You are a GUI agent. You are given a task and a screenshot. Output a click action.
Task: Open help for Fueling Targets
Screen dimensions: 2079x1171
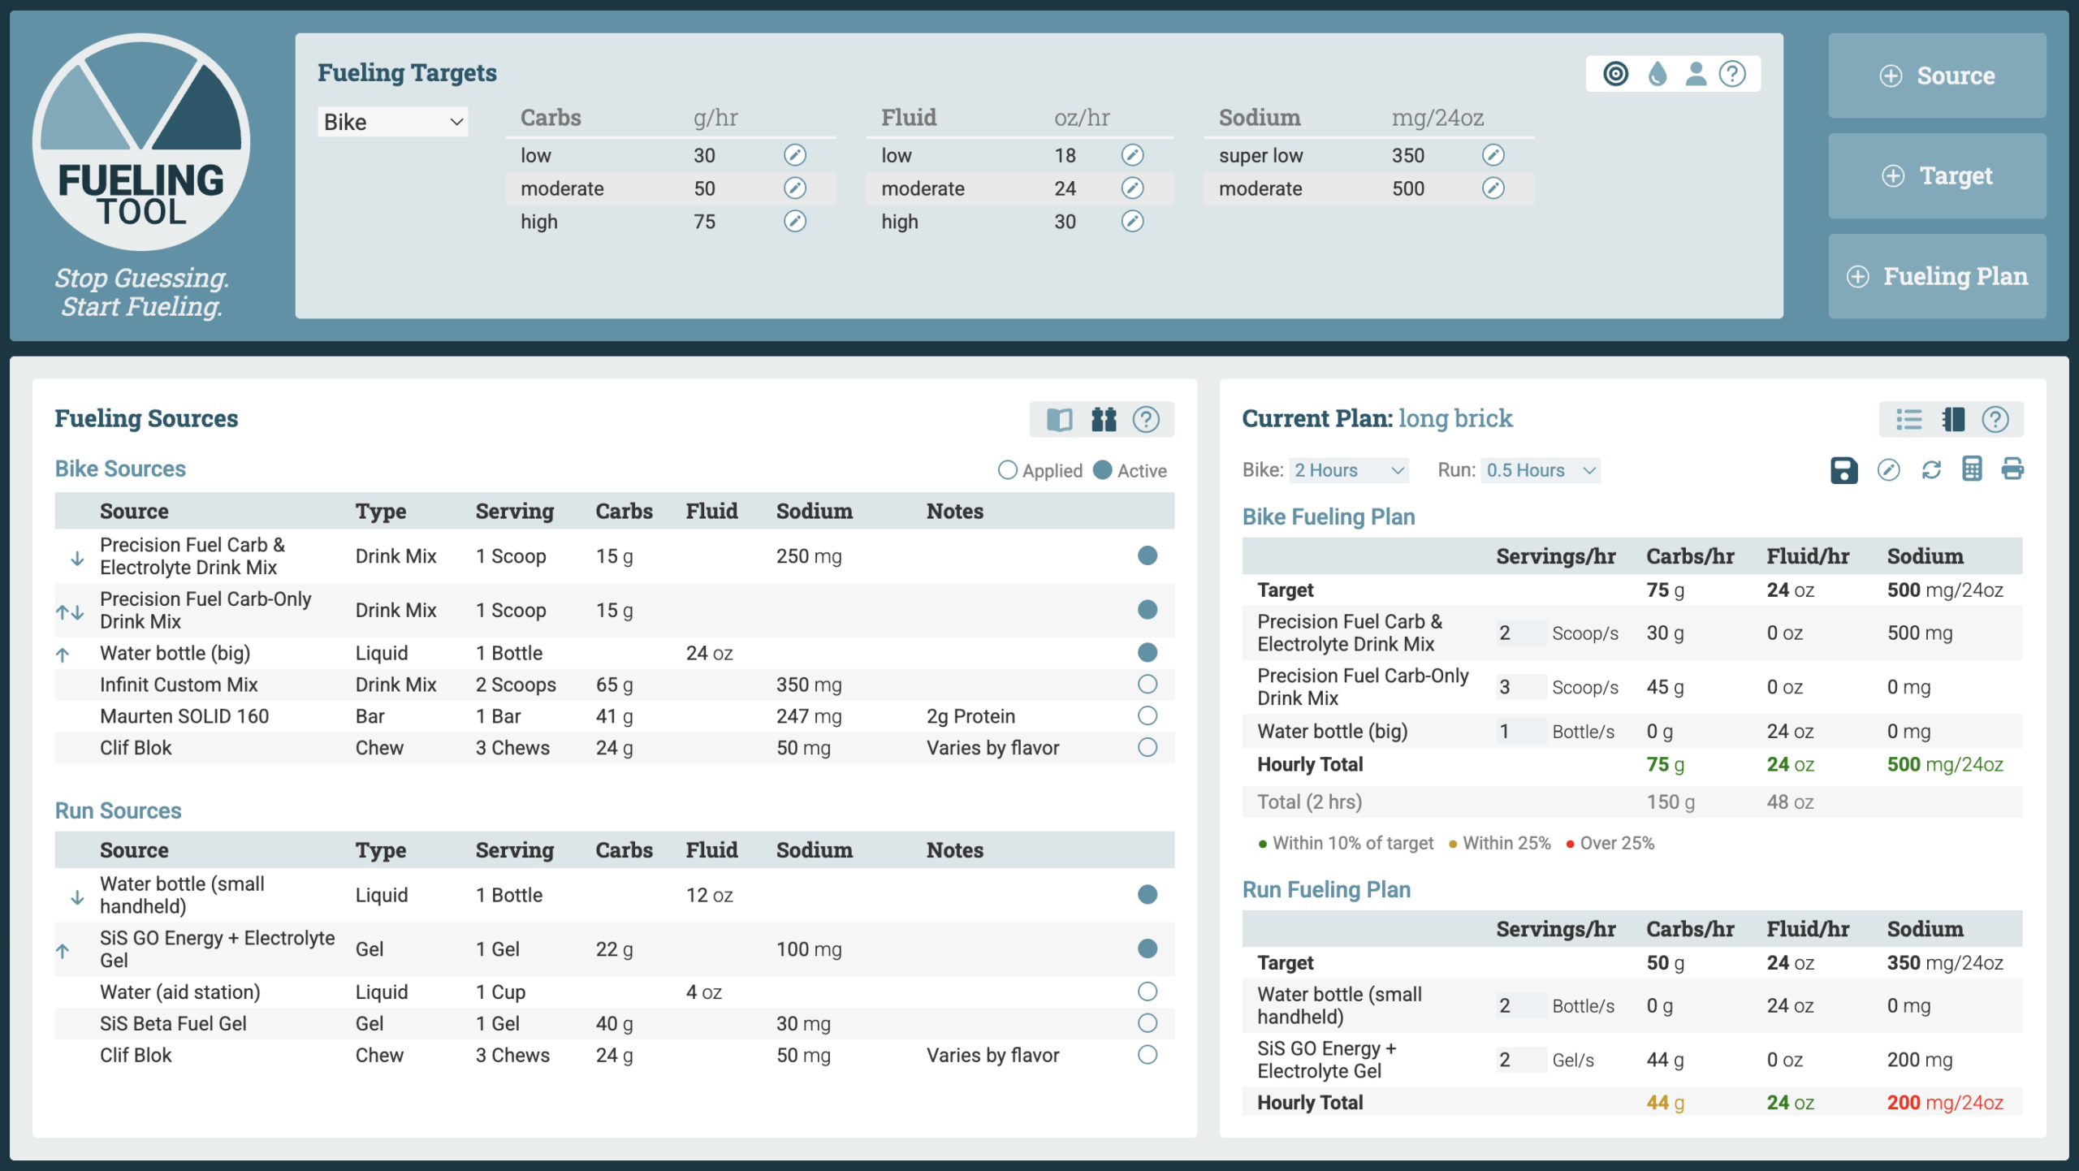(1732, 74)
